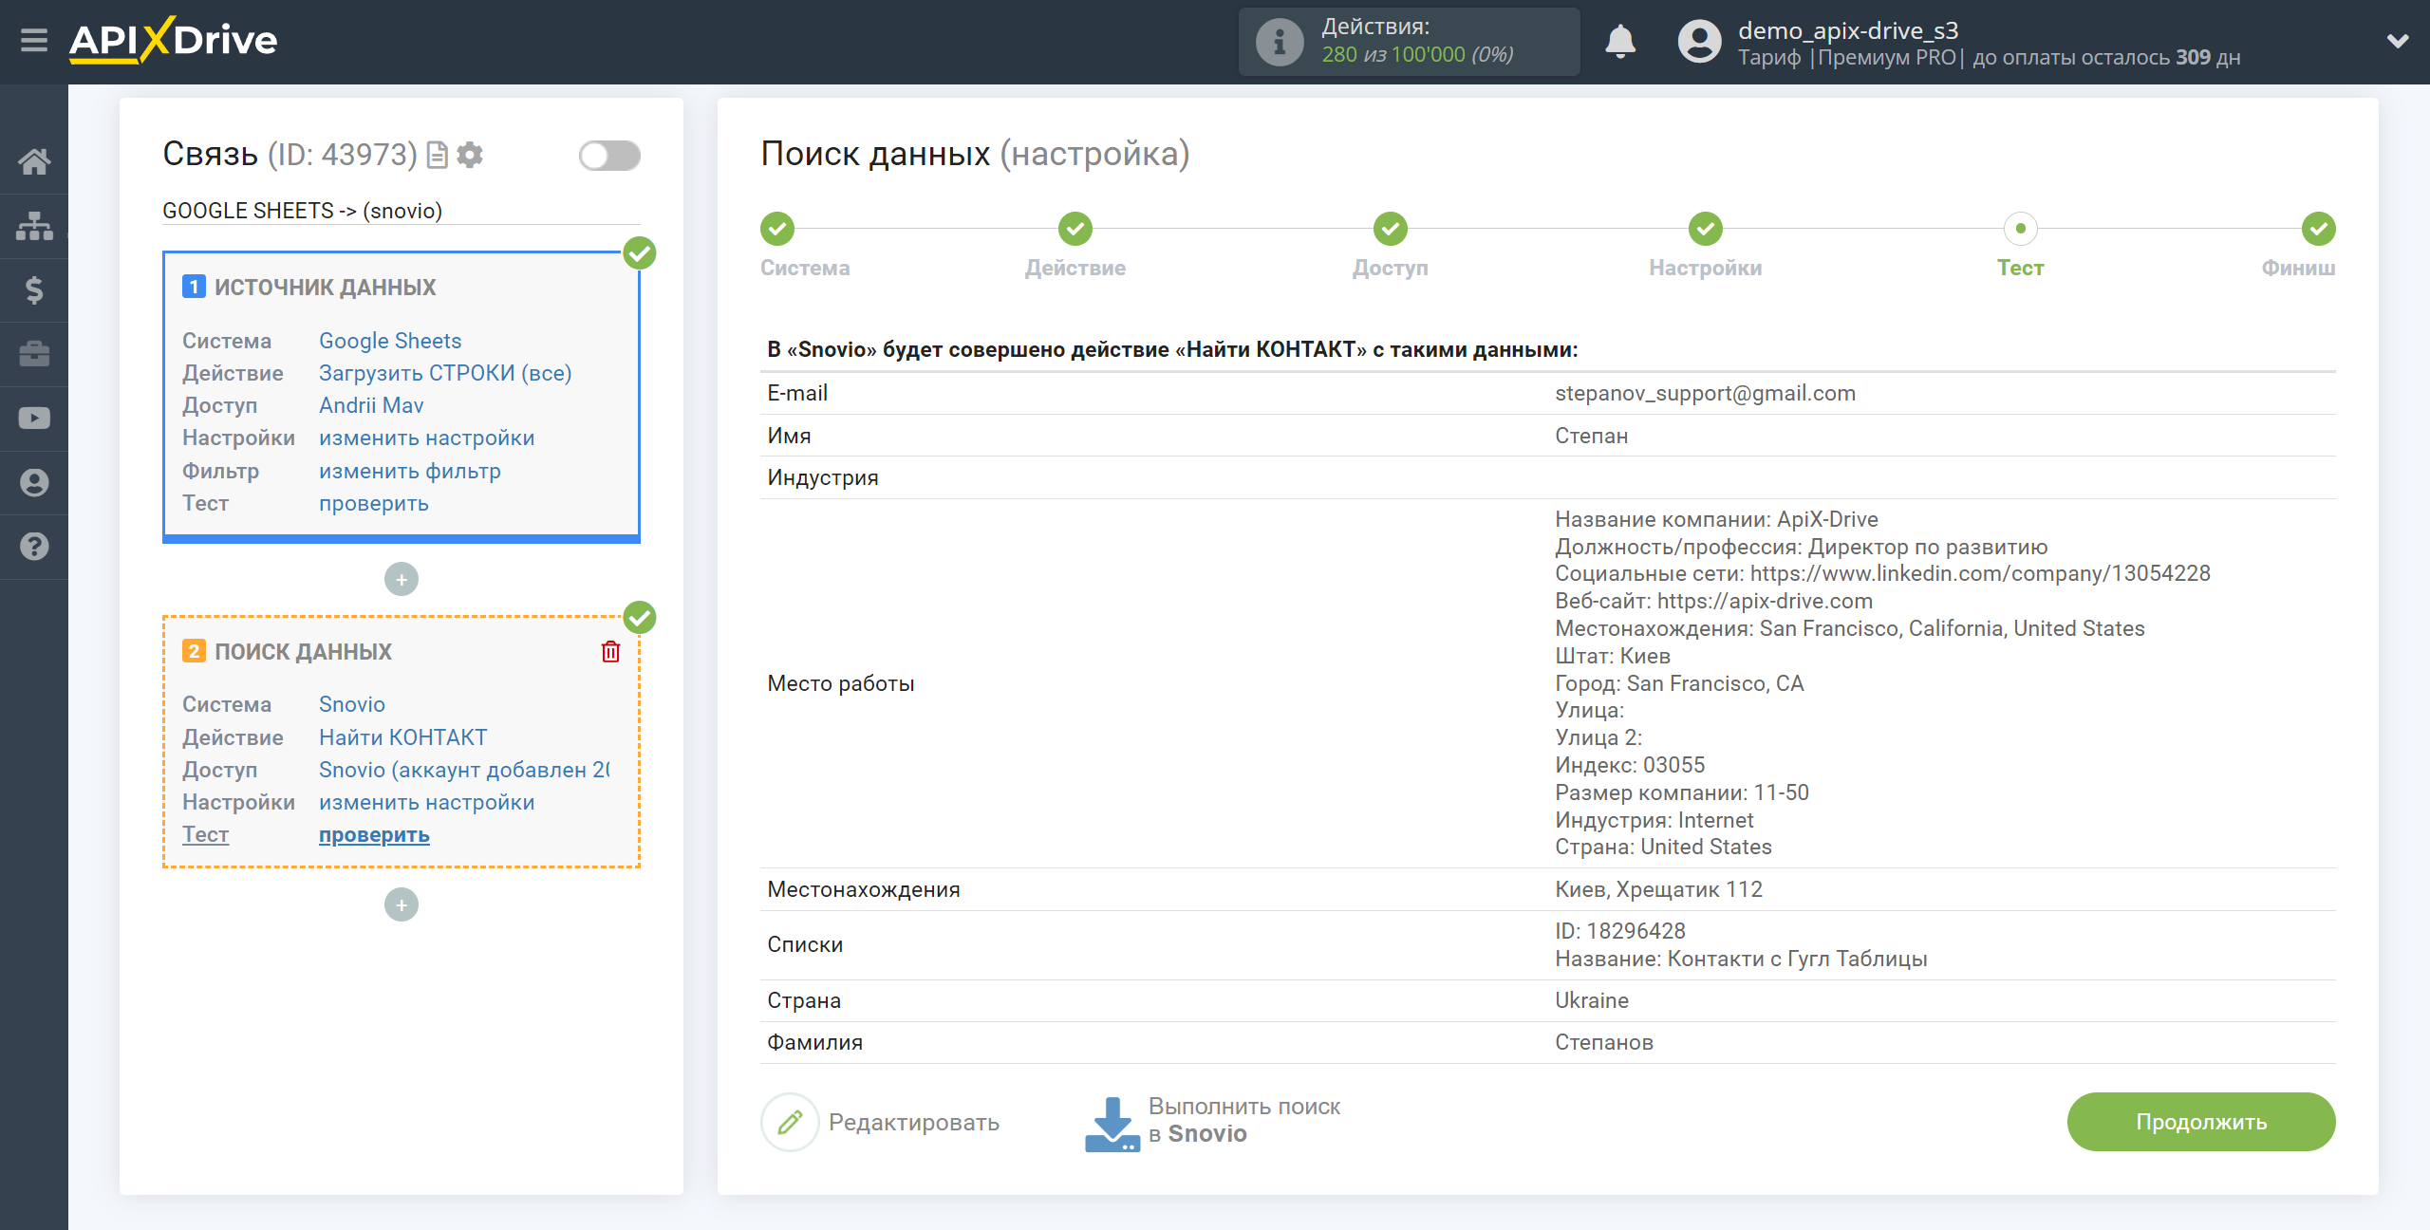Expand the account dropdown chevron

pyautogui.click(x=2398, y=41)
